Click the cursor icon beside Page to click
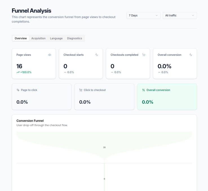This screenshot has width=208, height=191. click(x=18, y=90)
